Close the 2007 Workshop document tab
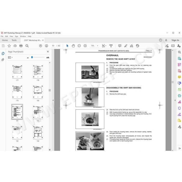 (x=43, y=40)
